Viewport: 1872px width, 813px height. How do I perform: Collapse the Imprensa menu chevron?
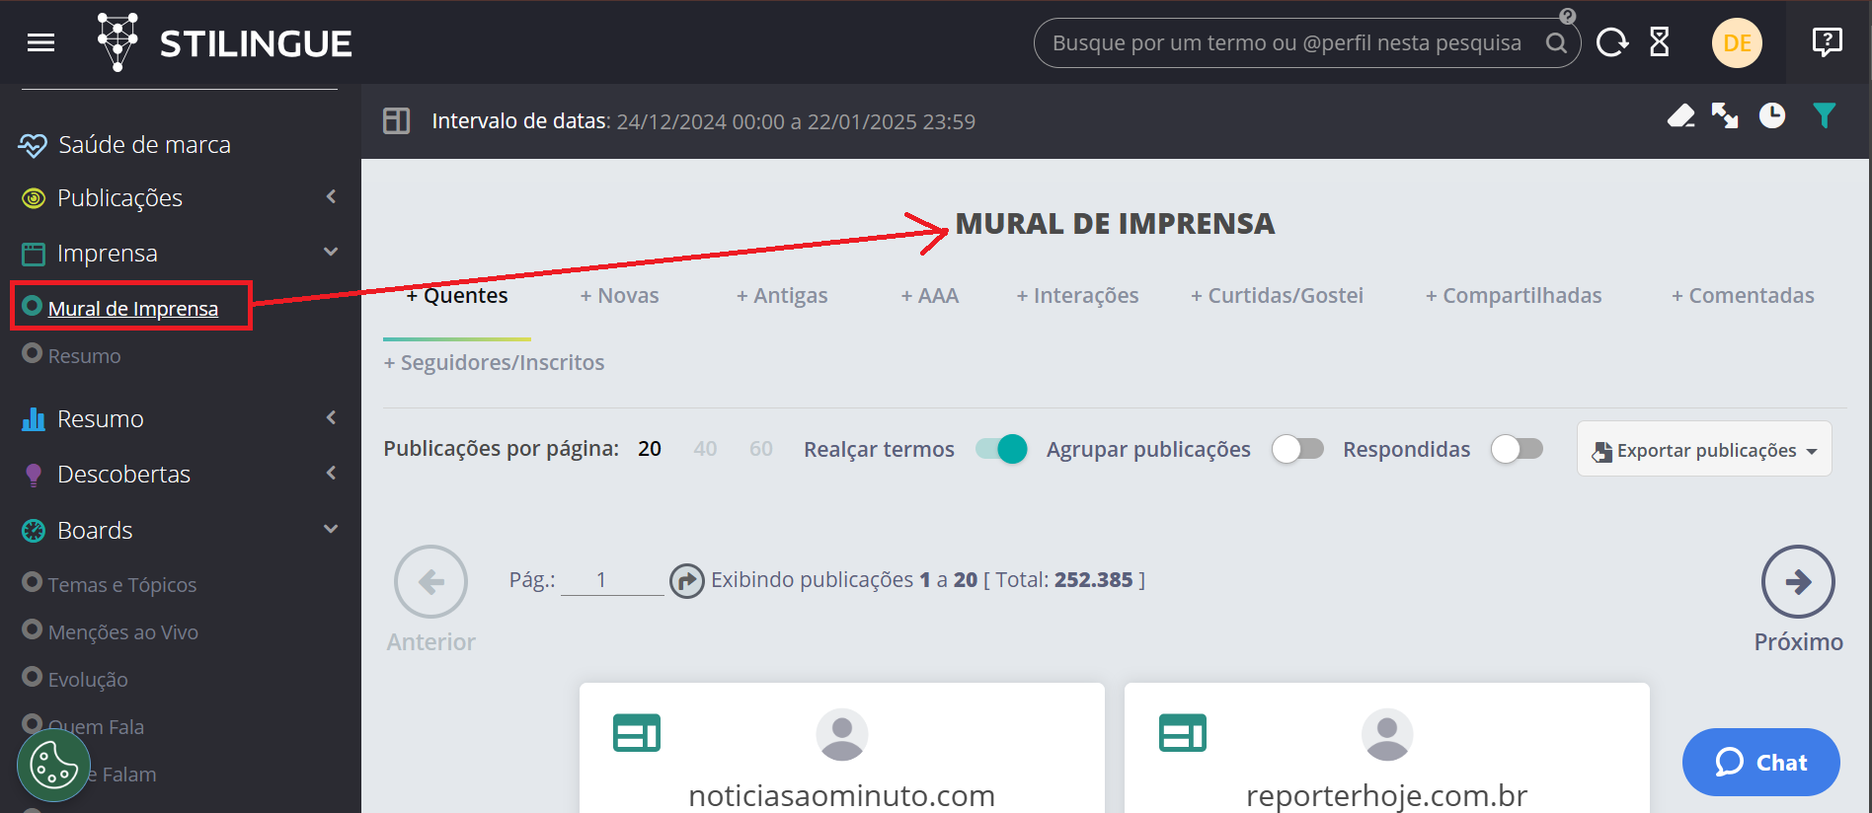(x=332, y=252)
